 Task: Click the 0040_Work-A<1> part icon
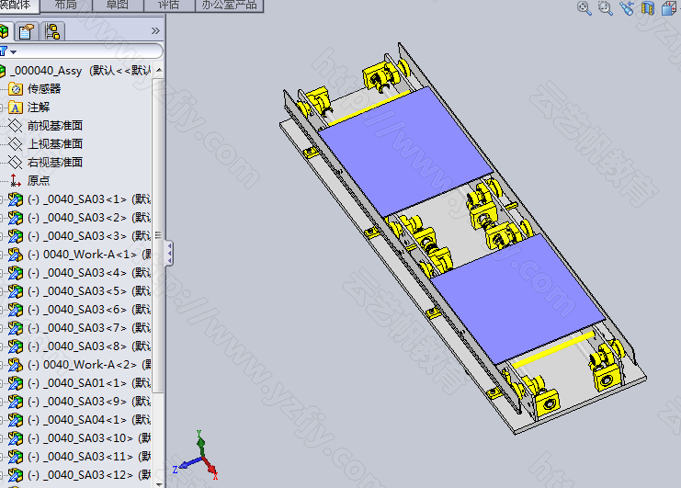click(x=16, y=255)
